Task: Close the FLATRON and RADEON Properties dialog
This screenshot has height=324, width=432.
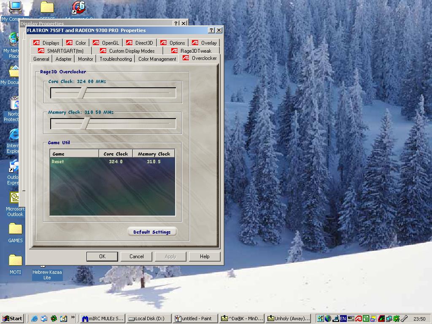Action: 219,30
